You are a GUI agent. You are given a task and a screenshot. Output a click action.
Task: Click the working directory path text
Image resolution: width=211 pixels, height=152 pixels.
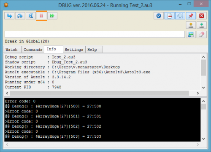click(86, 67)
